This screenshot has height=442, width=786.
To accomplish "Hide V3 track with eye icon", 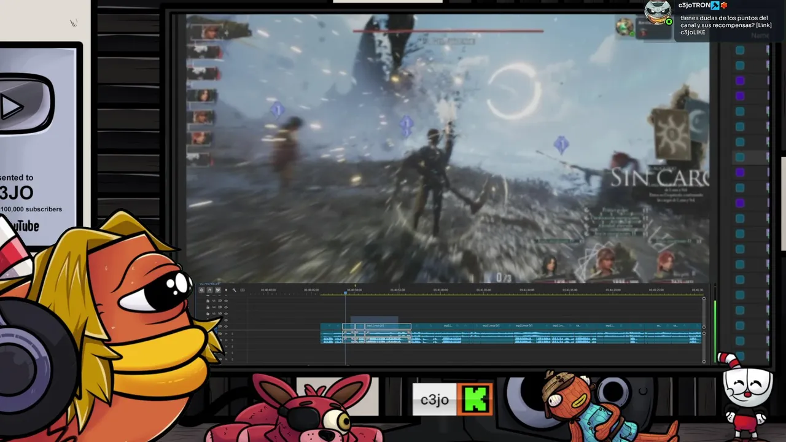I will click(x=226, y=314).
